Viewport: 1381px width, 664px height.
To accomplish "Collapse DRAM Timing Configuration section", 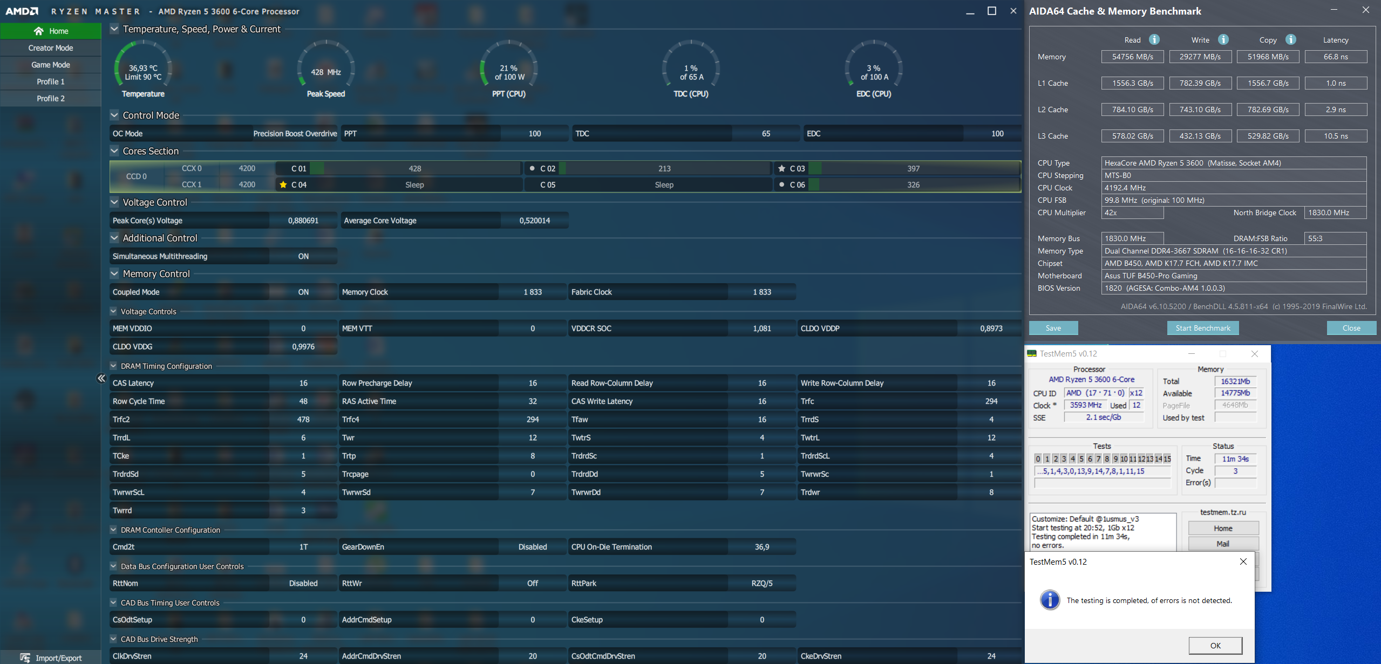I will click(113, 366).
